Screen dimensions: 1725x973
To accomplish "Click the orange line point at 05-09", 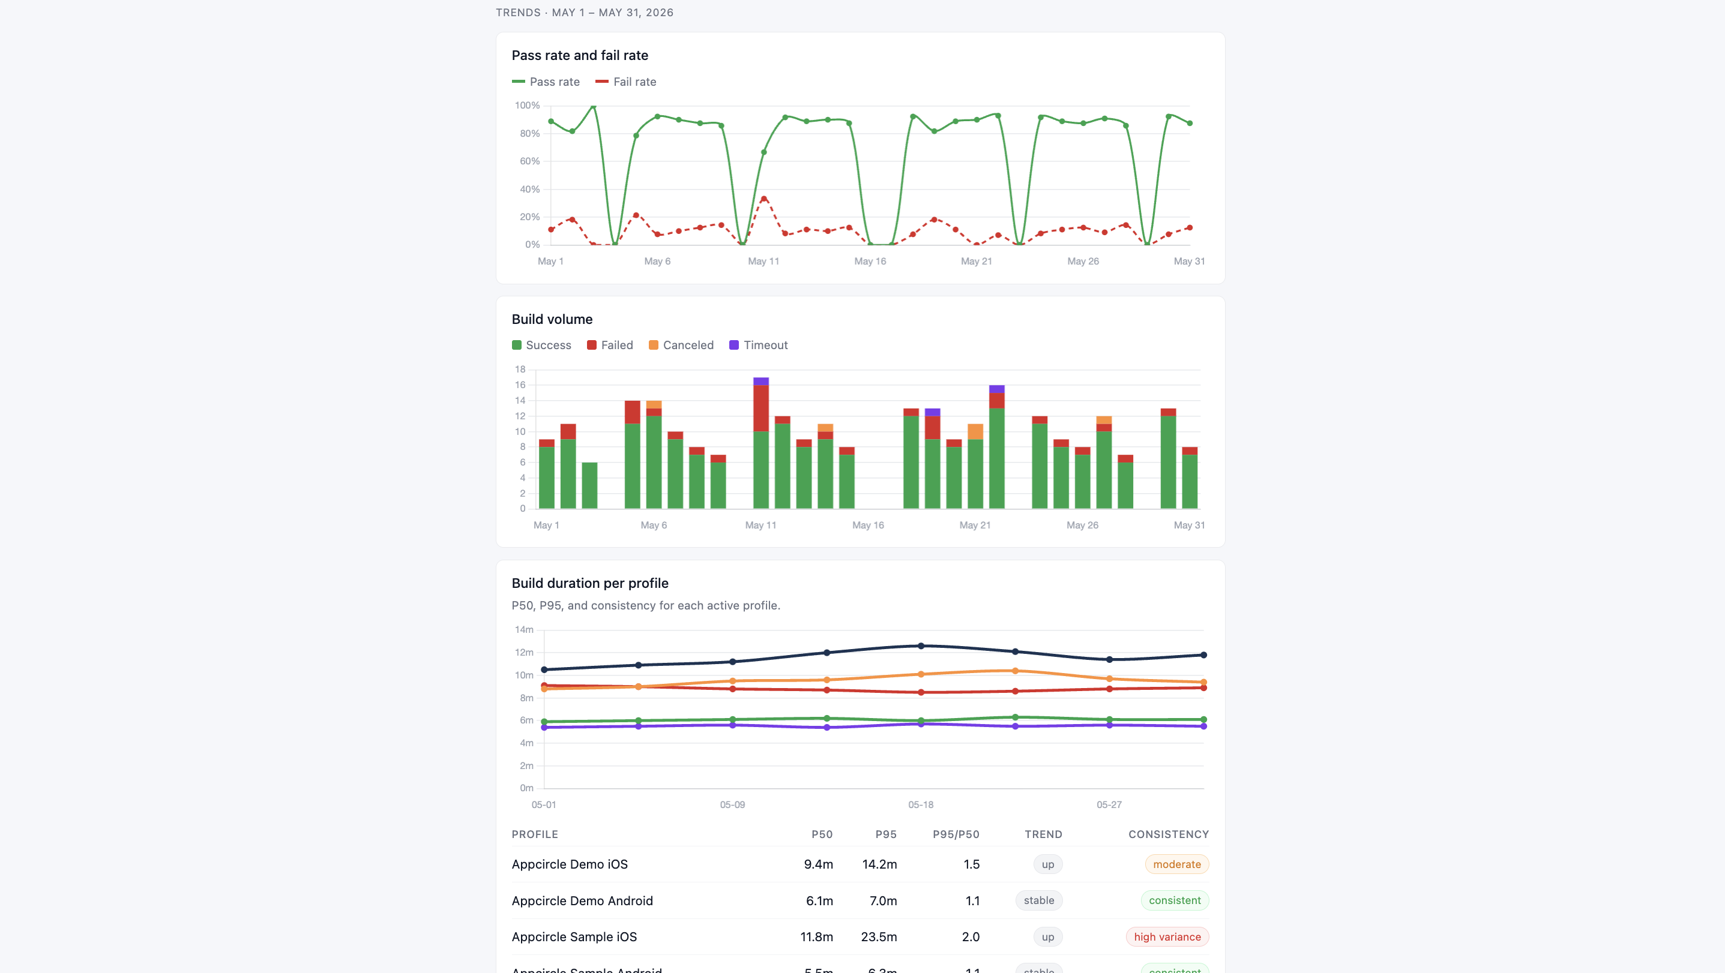I will click(733, 681).
